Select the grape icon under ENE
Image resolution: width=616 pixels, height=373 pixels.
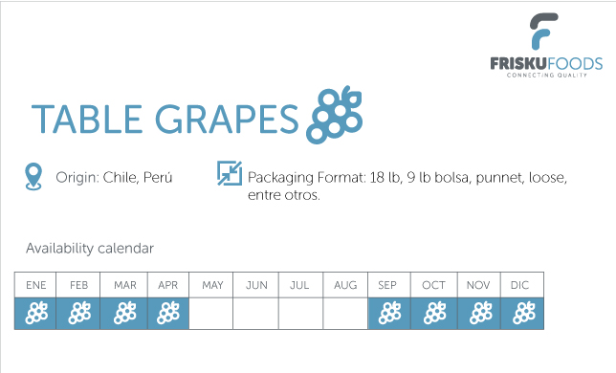point(36,313)
